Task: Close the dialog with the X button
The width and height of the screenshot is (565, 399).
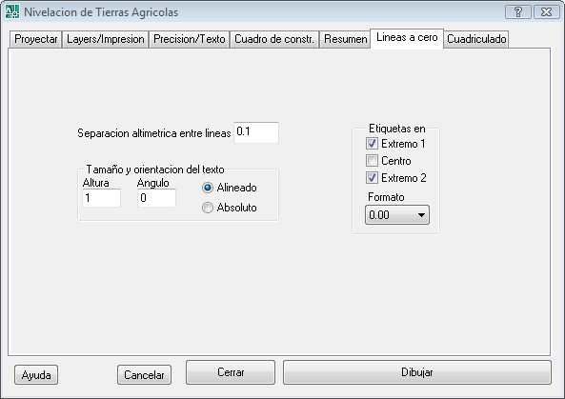Action: 546,11
